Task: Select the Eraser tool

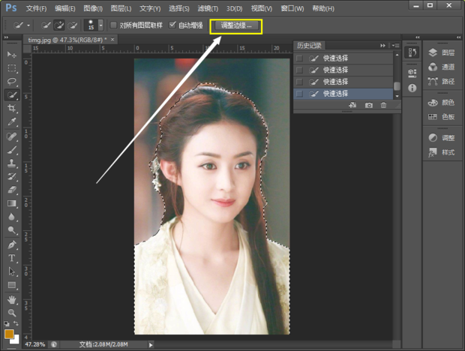Action: pyautogui.click(x=12, y=190)
